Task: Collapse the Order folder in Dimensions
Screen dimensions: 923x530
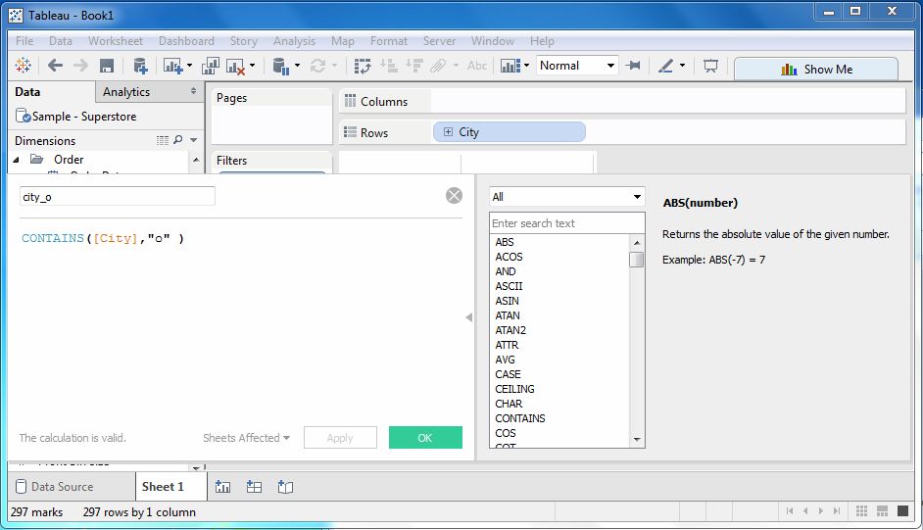Action: click(x=17, y=160)
